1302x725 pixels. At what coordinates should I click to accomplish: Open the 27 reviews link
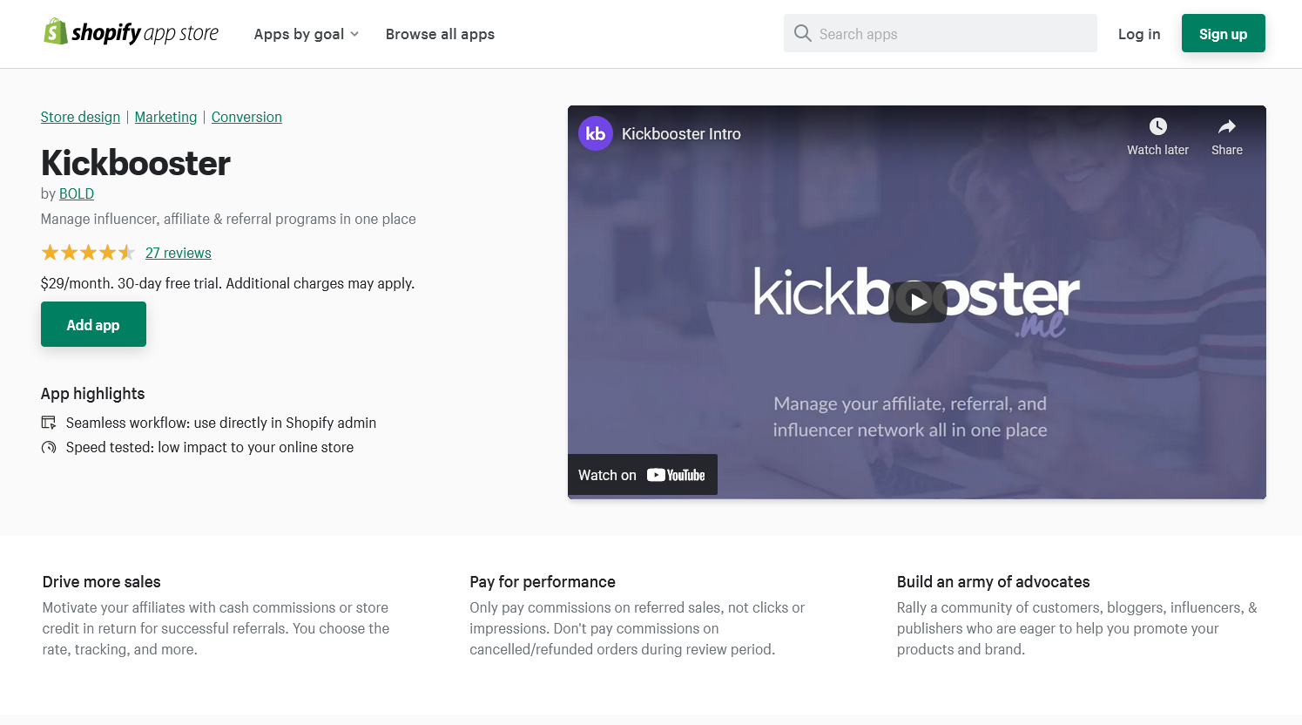pyautogui.click(x=178, y=253)
